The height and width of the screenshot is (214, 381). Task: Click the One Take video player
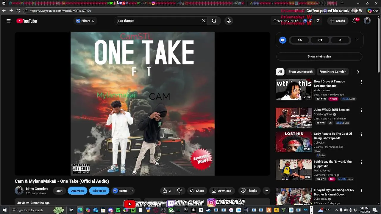tap(143, 104)
